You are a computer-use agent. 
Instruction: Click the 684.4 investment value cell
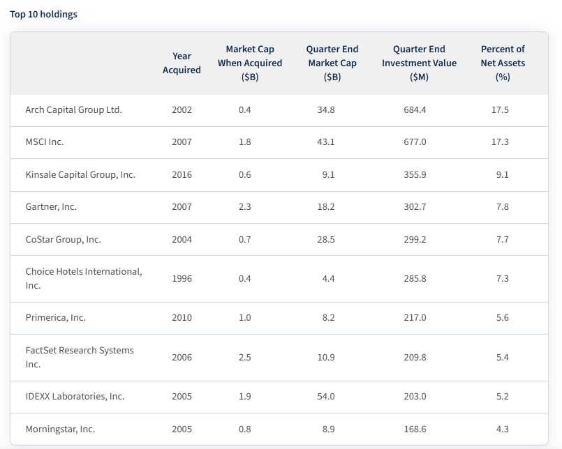[415, 110]
